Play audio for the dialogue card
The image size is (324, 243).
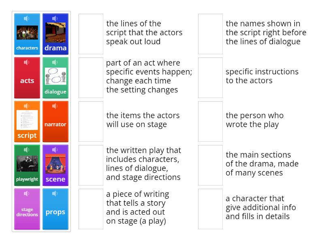click(x=55, y=62)
